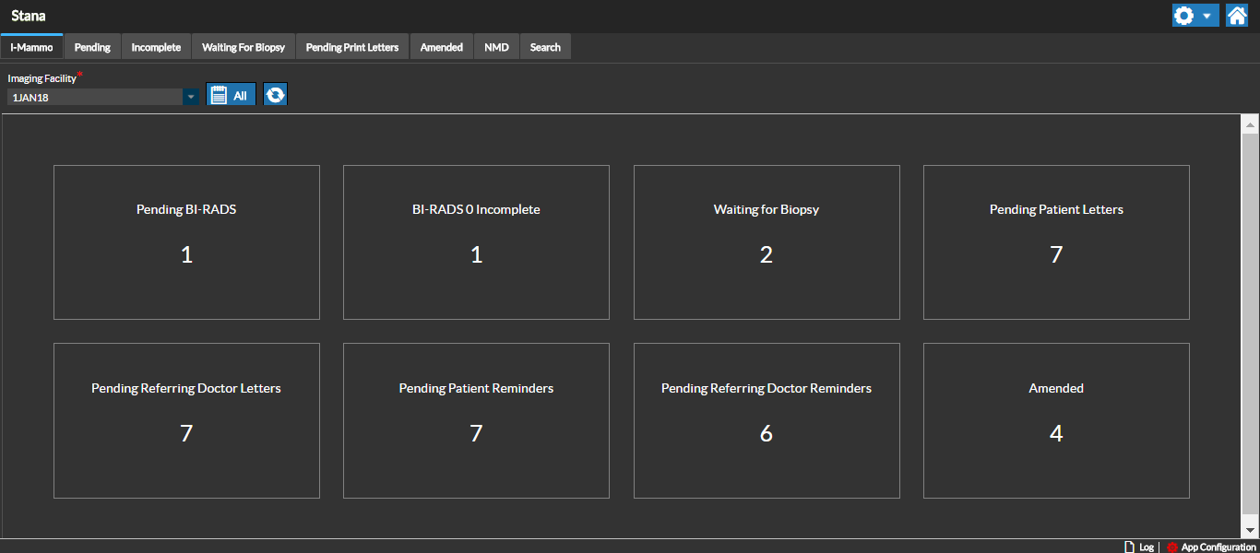This screenshot has height=553, width=1260.
Task: Open the Pending Print Letters tab
Action: (352, 47)
